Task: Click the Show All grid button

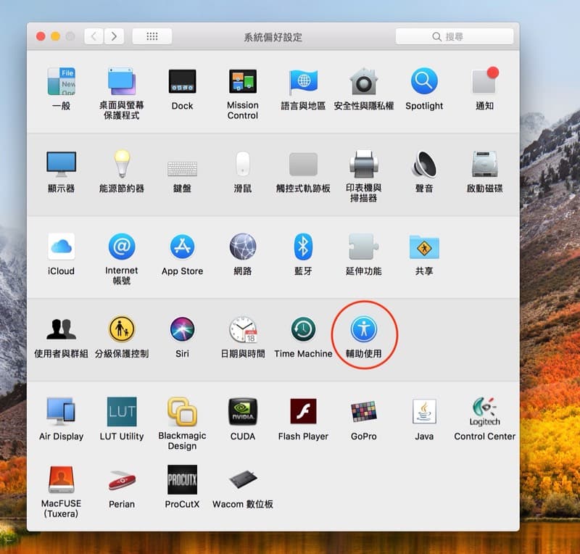Action: pos(152,36)
